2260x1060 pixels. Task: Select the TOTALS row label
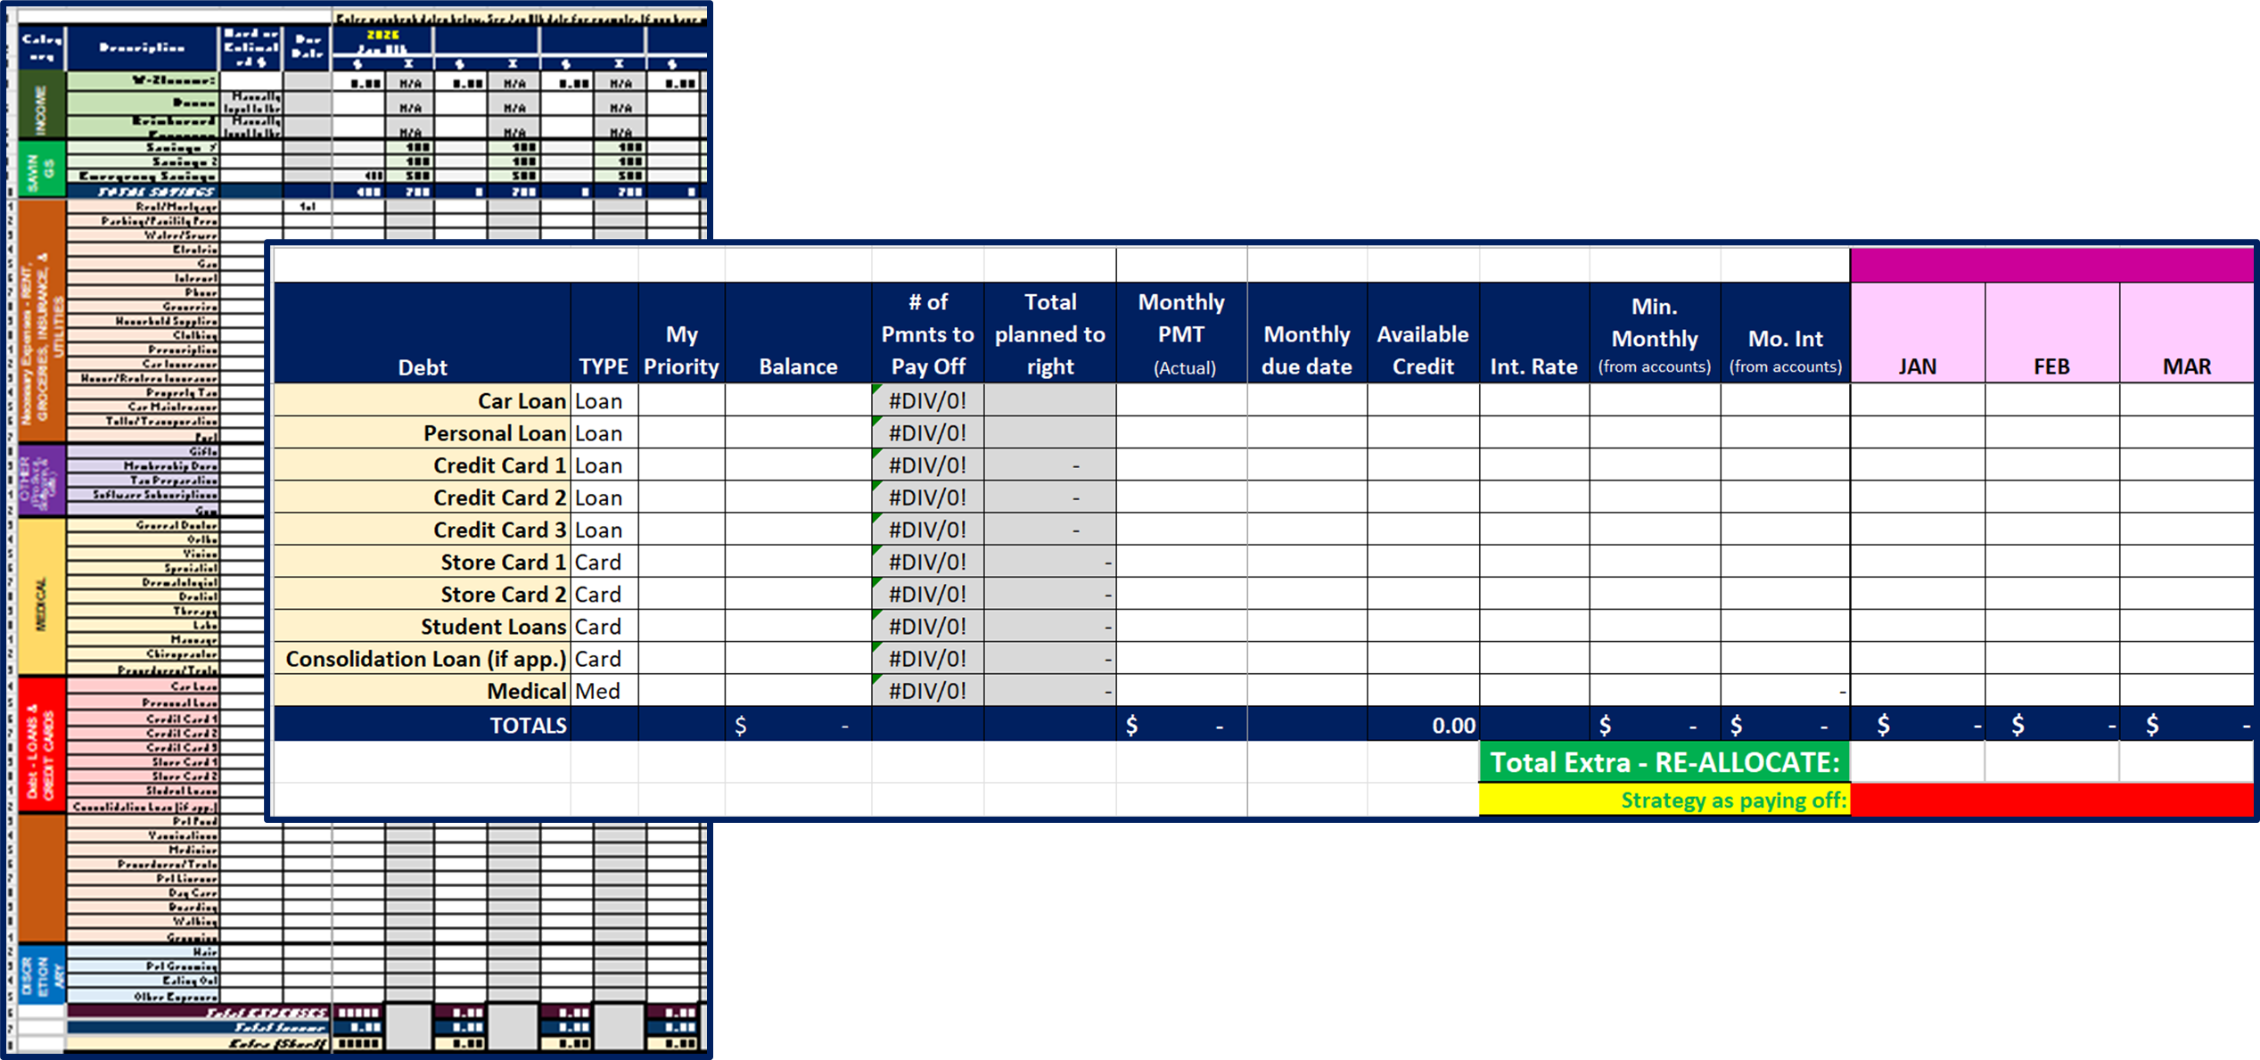528,725
